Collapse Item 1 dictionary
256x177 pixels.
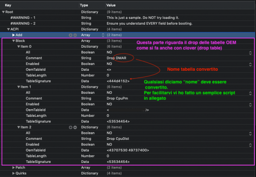pos(19,87)
